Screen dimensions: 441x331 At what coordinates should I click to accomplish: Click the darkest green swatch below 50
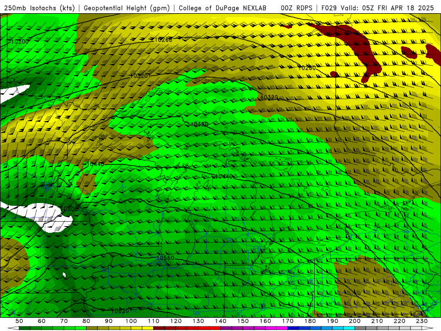point(25,328)
